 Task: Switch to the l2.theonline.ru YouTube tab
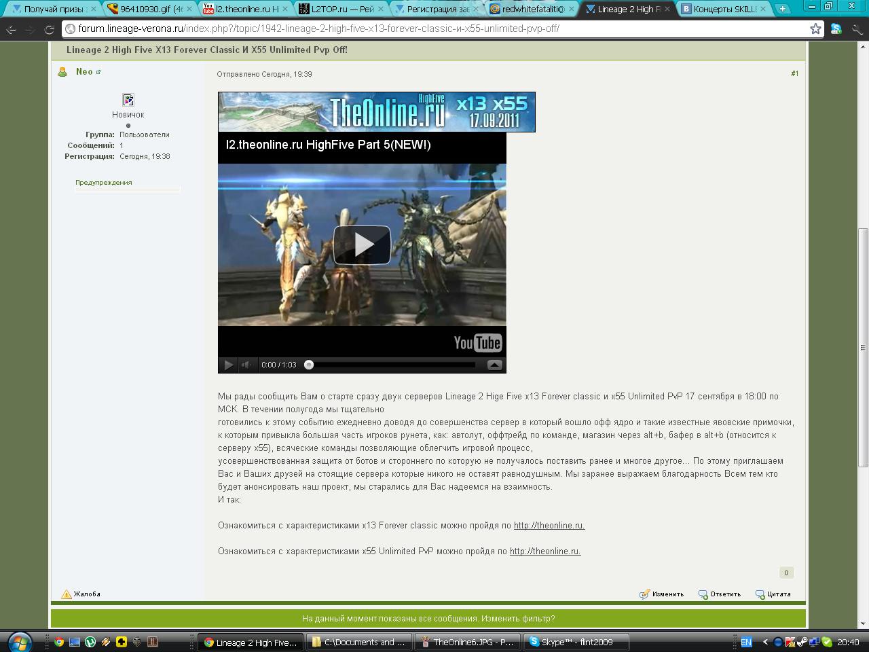tap(246, 9)
